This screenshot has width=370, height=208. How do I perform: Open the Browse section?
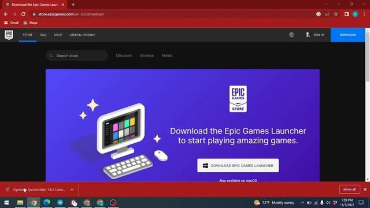147,55
